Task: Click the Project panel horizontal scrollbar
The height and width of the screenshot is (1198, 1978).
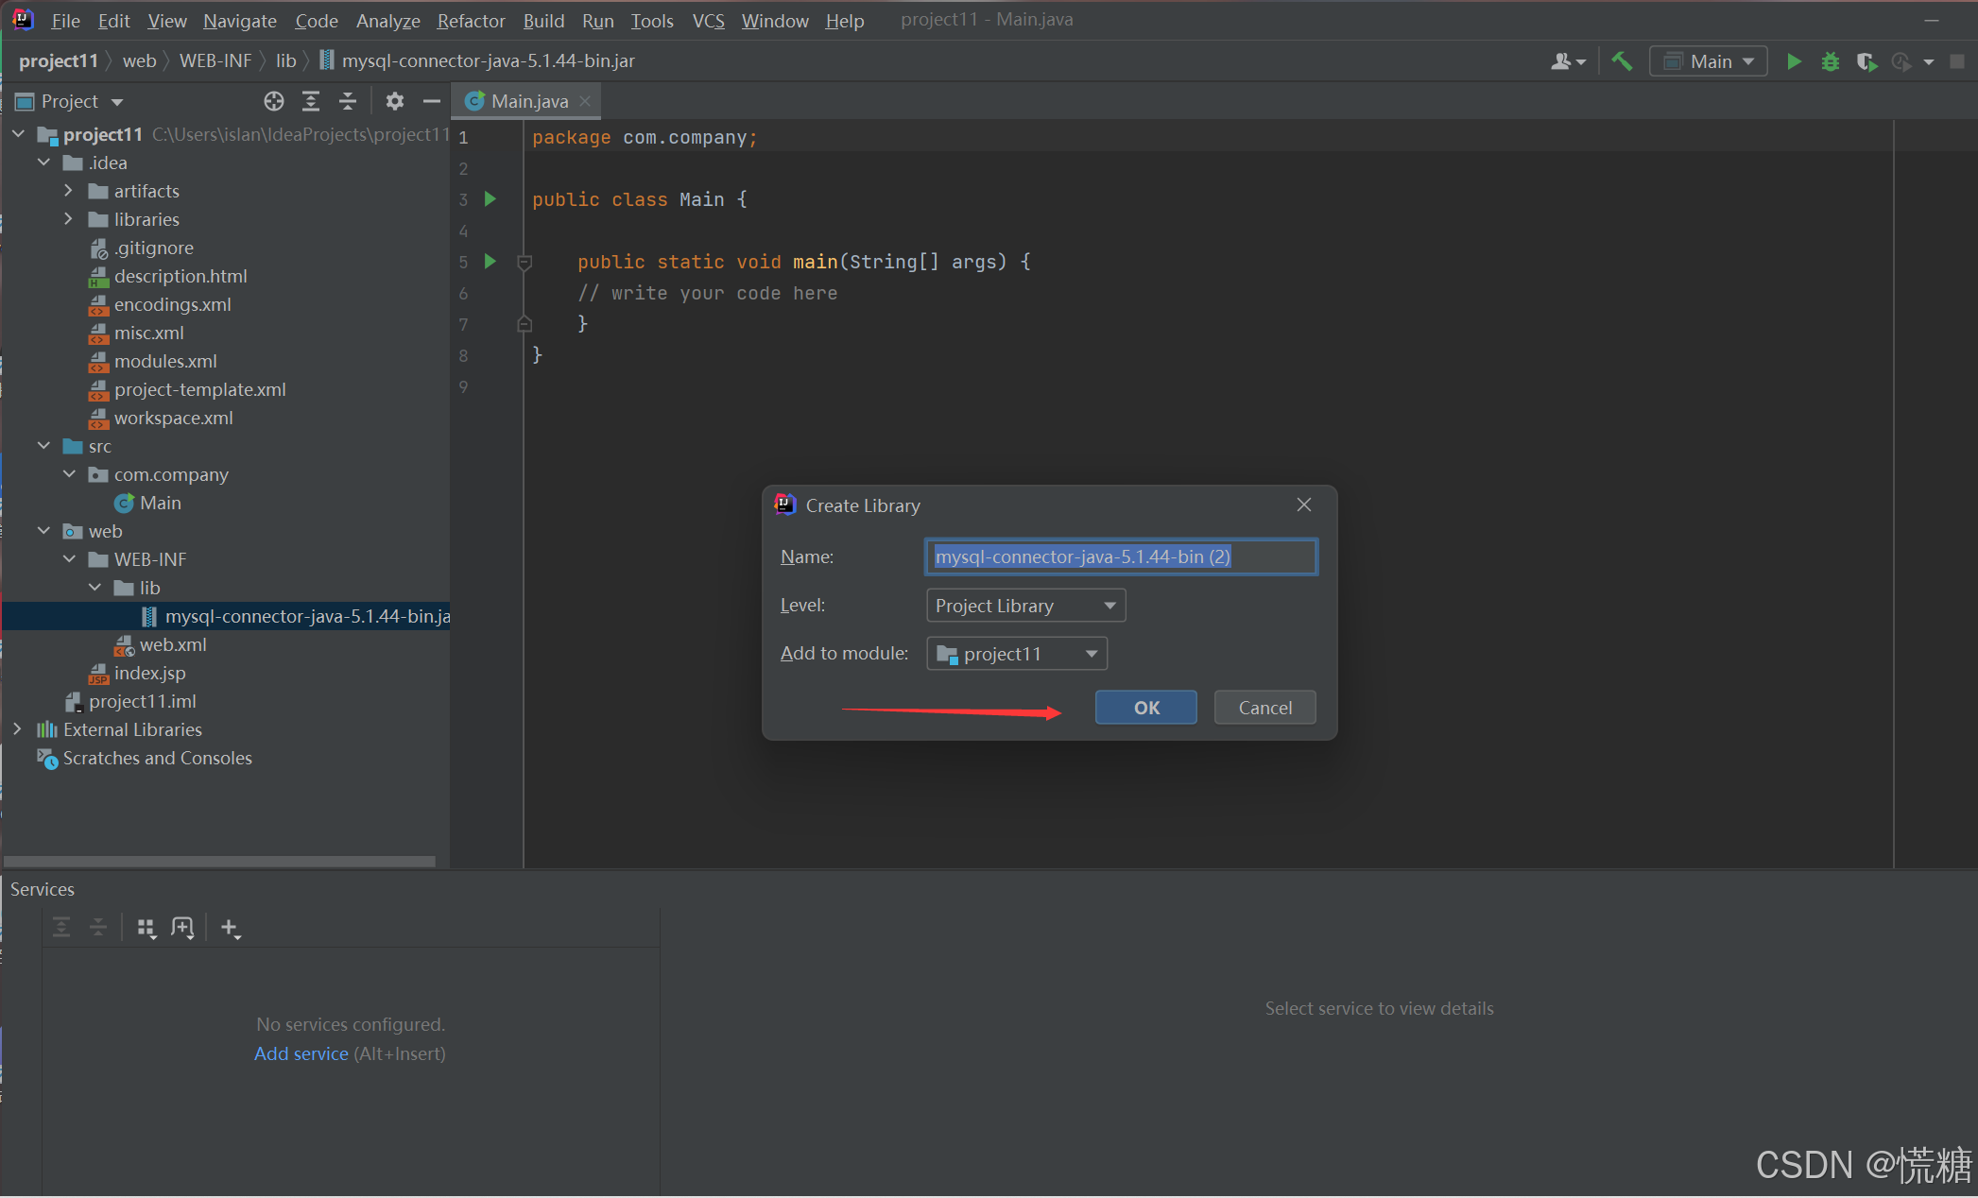Action: click(x=219, y=861)
